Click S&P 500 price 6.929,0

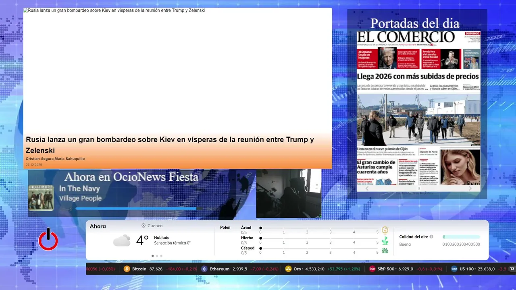(x=406, y=269)
